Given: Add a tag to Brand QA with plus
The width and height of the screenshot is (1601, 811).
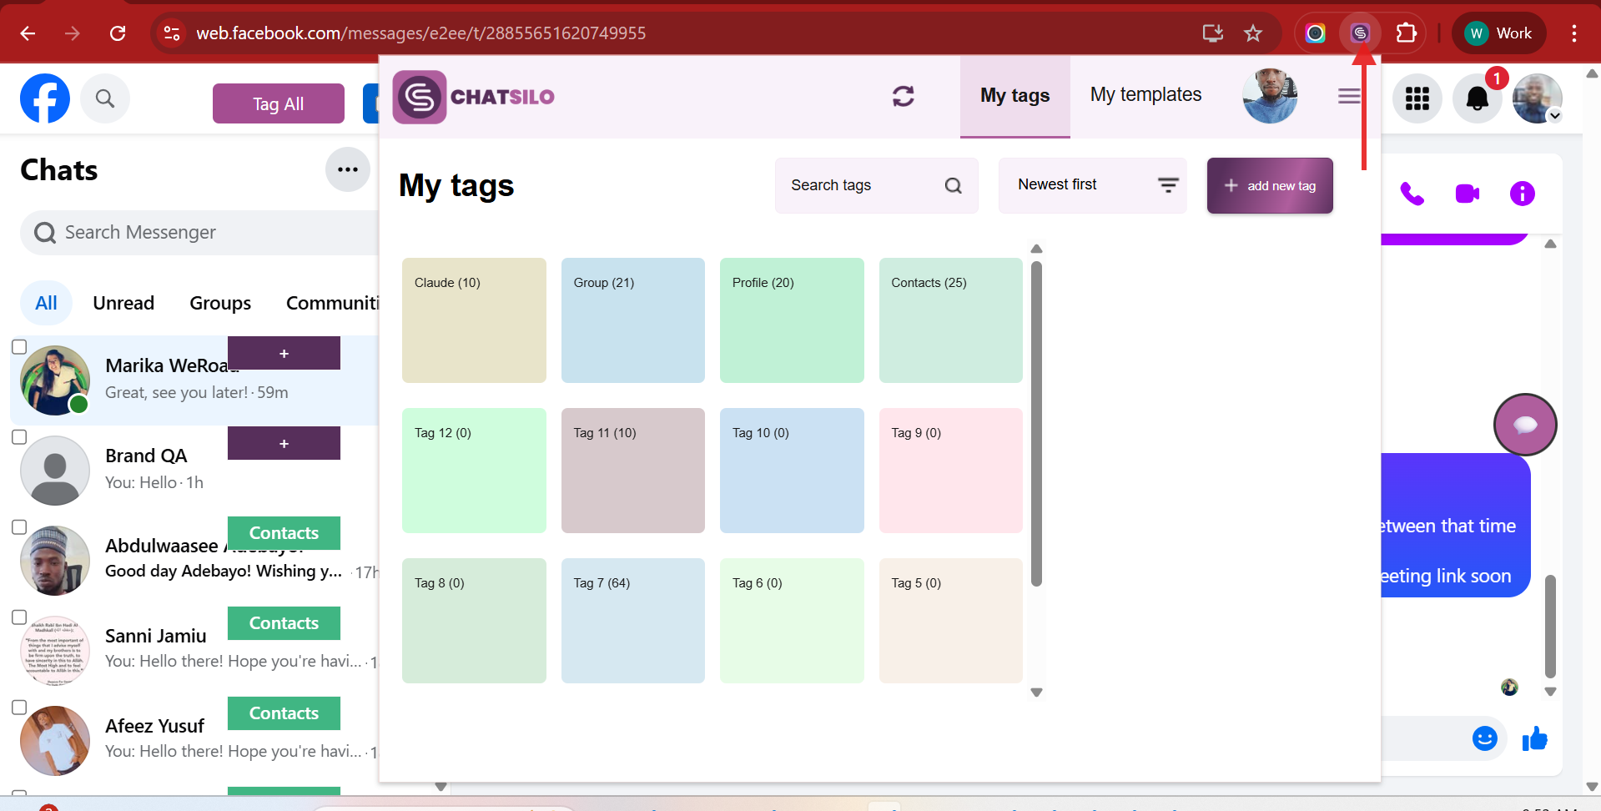Looking at the screenshot, I should point(284,443).
